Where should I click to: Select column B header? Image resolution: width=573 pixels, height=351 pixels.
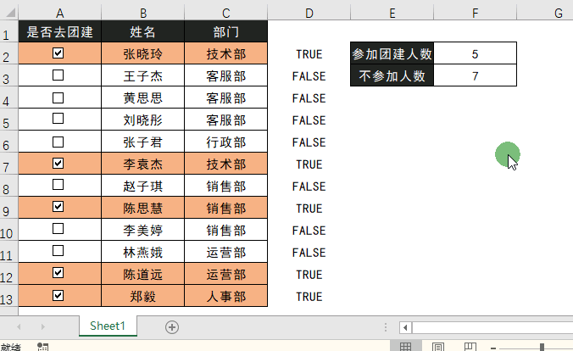(x=143, y=14)
